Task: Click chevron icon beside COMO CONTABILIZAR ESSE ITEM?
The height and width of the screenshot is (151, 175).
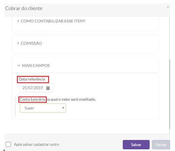Action: tap(18, 21)
